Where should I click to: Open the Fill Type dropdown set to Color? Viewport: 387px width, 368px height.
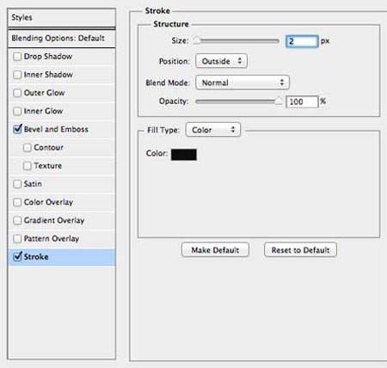213,130
